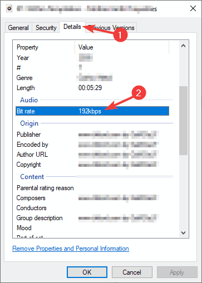
Task: Click the Audio section header
Action: tap(29, 100)
